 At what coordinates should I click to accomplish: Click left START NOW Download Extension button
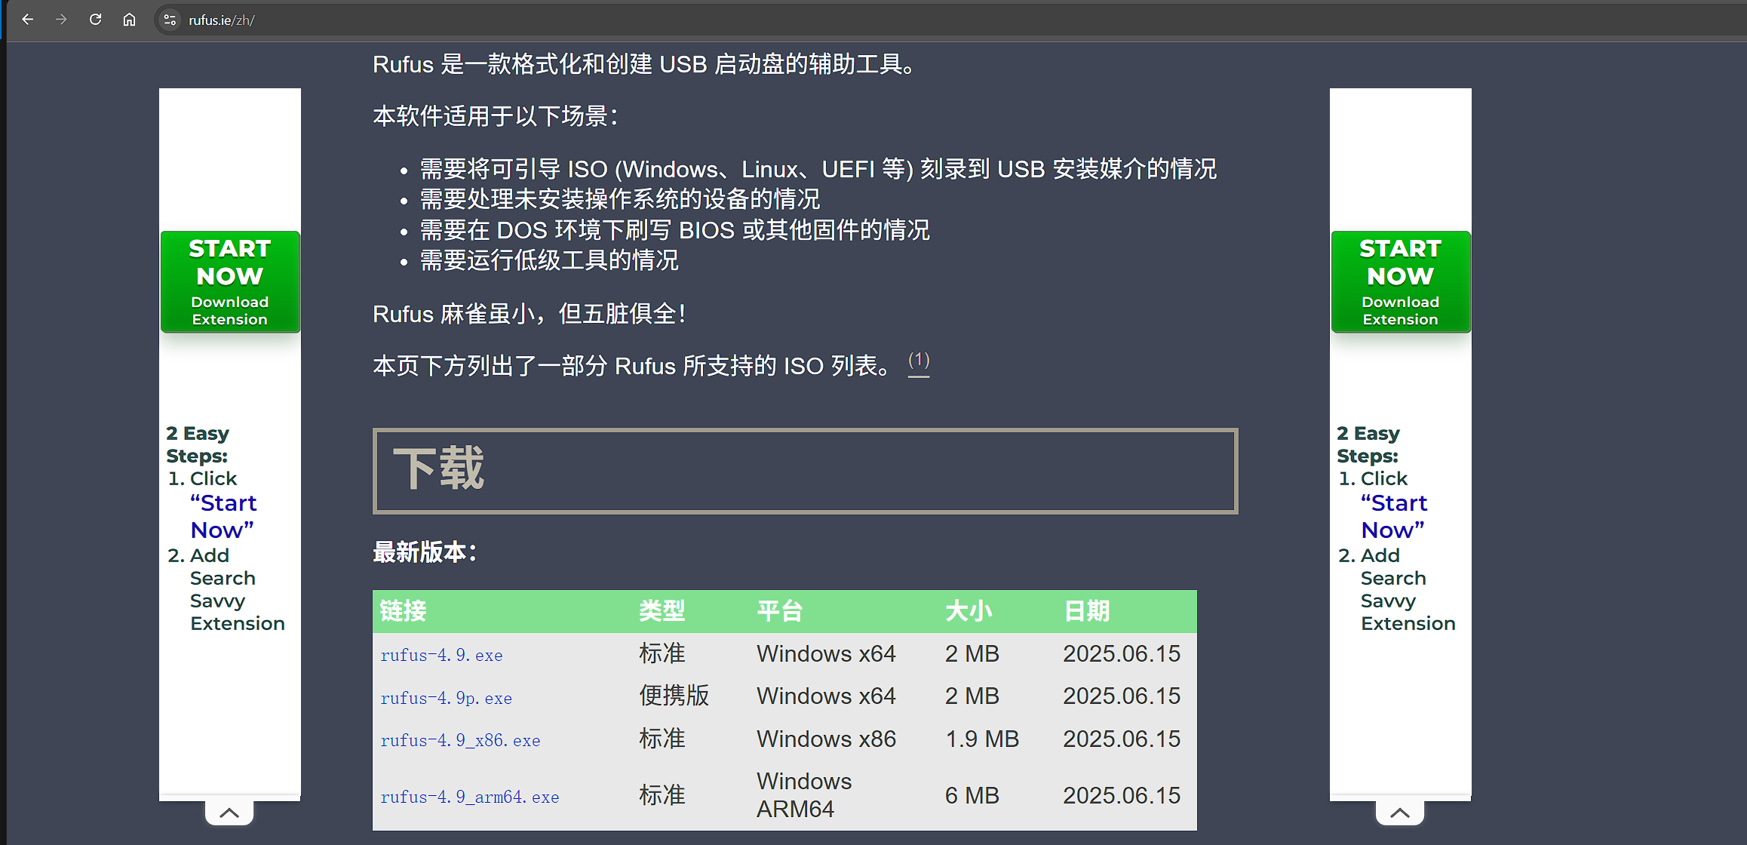click(230, 281)
